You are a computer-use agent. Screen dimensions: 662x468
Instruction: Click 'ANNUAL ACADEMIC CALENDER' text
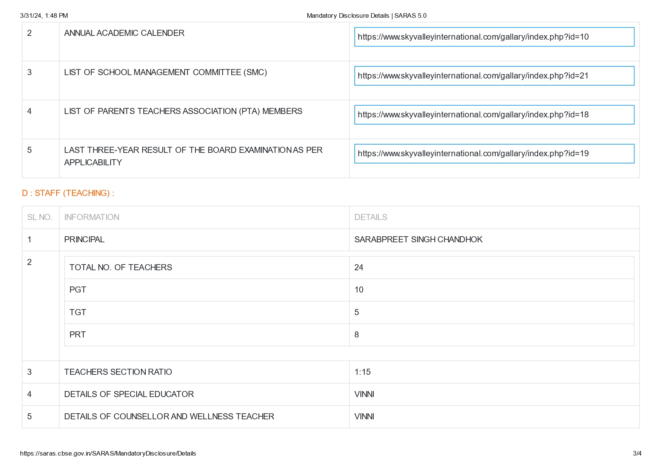124,33
